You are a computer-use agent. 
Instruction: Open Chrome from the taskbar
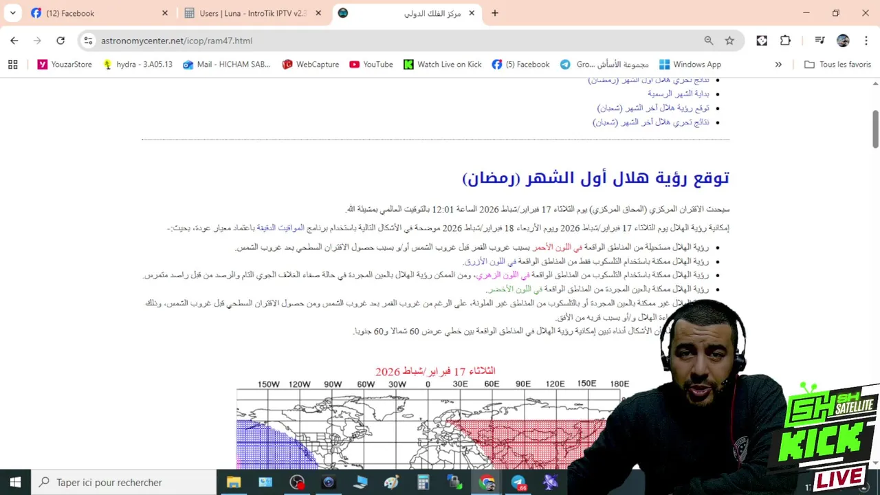tap(487, 483)
